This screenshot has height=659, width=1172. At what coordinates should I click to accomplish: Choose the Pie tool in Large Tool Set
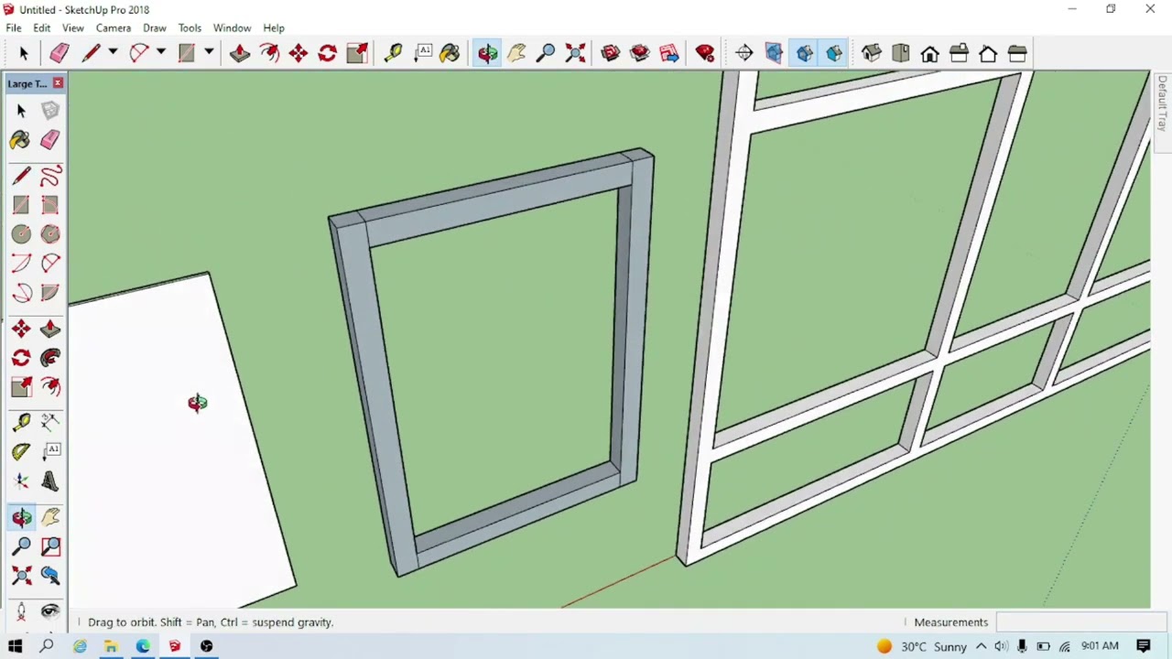click(50, 293)
